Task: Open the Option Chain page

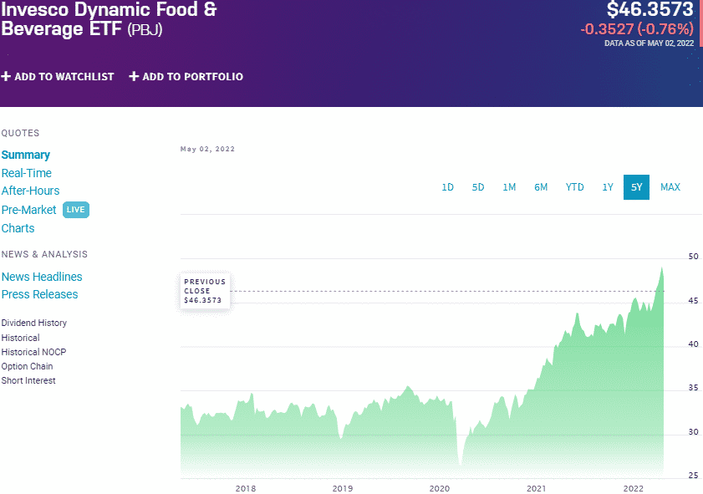Action: point(27,366)
